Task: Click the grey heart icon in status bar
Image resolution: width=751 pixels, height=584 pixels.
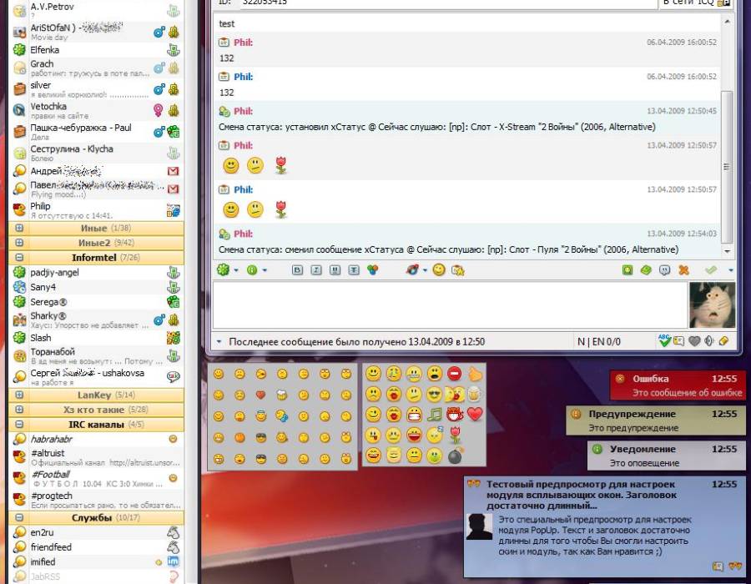Action: (x=694, y=341)
